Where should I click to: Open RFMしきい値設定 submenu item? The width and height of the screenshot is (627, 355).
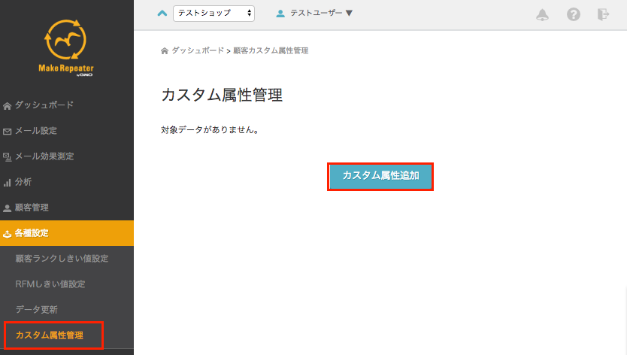[50, 284]
